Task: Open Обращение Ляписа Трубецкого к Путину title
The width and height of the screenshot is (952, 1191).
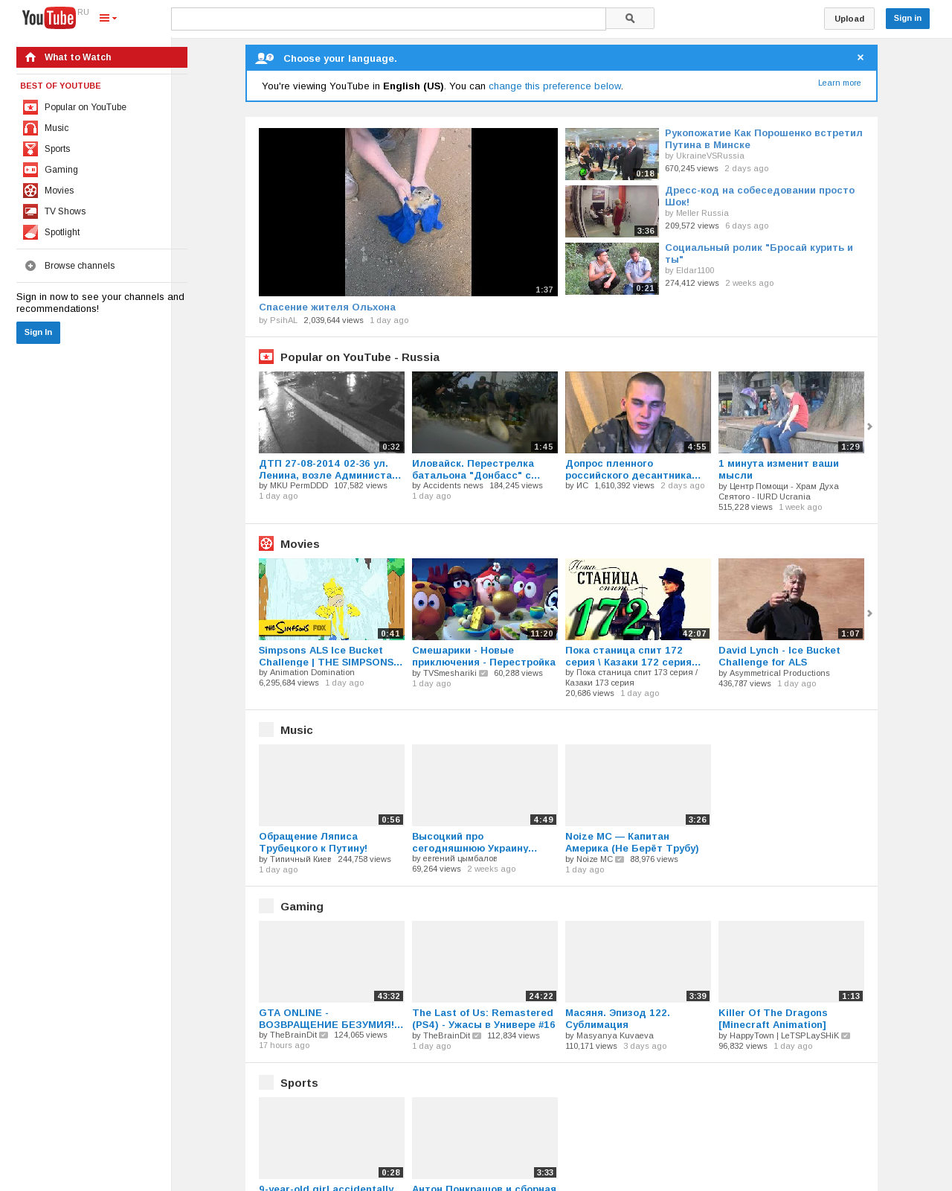Action: click(313, 842)
